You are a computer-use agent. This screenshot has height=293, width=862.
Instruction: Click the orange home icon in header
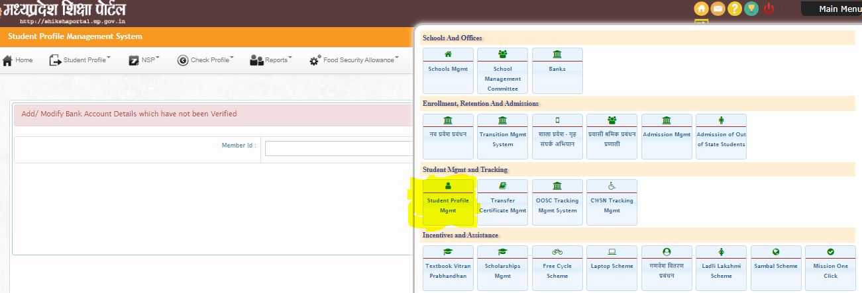[701, 9]
